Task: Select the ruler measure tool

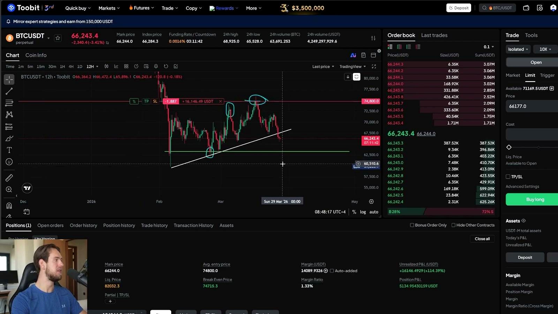Action: click(x=9, y=178)
